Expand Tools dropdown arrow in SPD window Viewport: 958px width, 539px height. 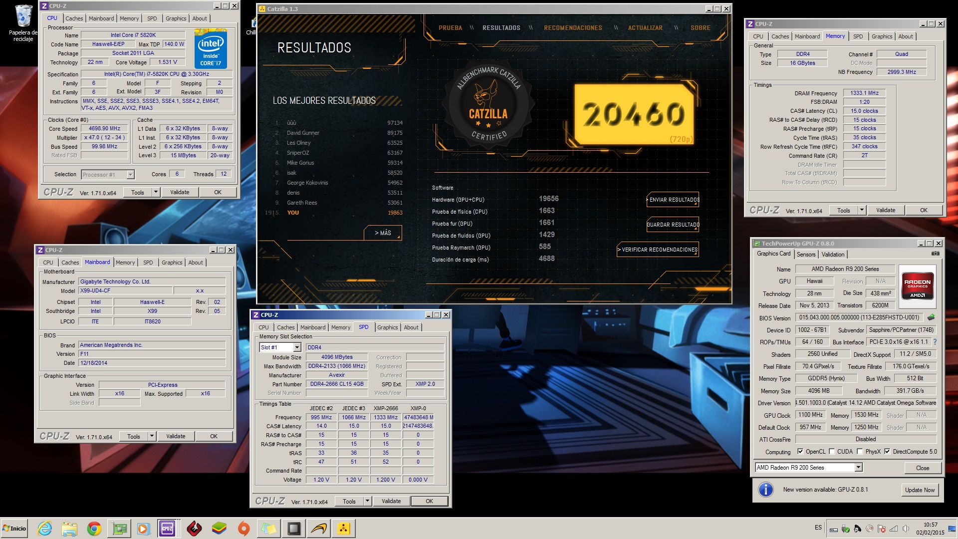click(367, 501)
